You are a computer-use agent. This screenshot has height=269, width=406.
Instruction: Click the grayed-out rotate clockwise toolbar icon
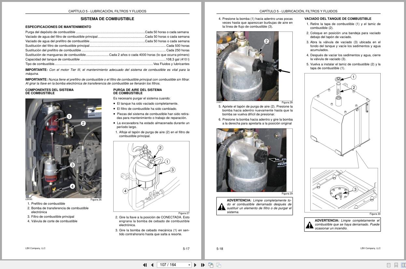pyautogui.click(x=218, y=265)
